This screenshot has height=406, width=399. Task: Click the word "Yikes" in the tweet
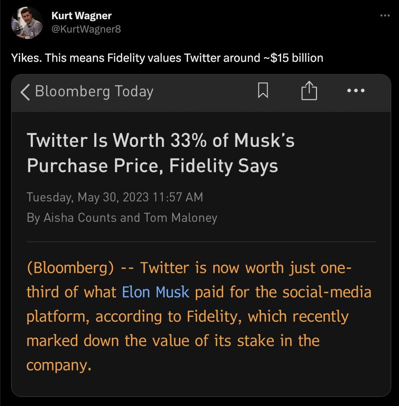click(x=26, y=58)
